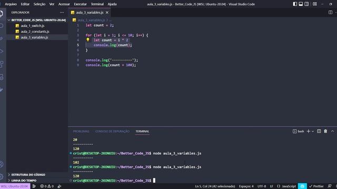Open the Terminal menu in menu bar

coord(97,4)
